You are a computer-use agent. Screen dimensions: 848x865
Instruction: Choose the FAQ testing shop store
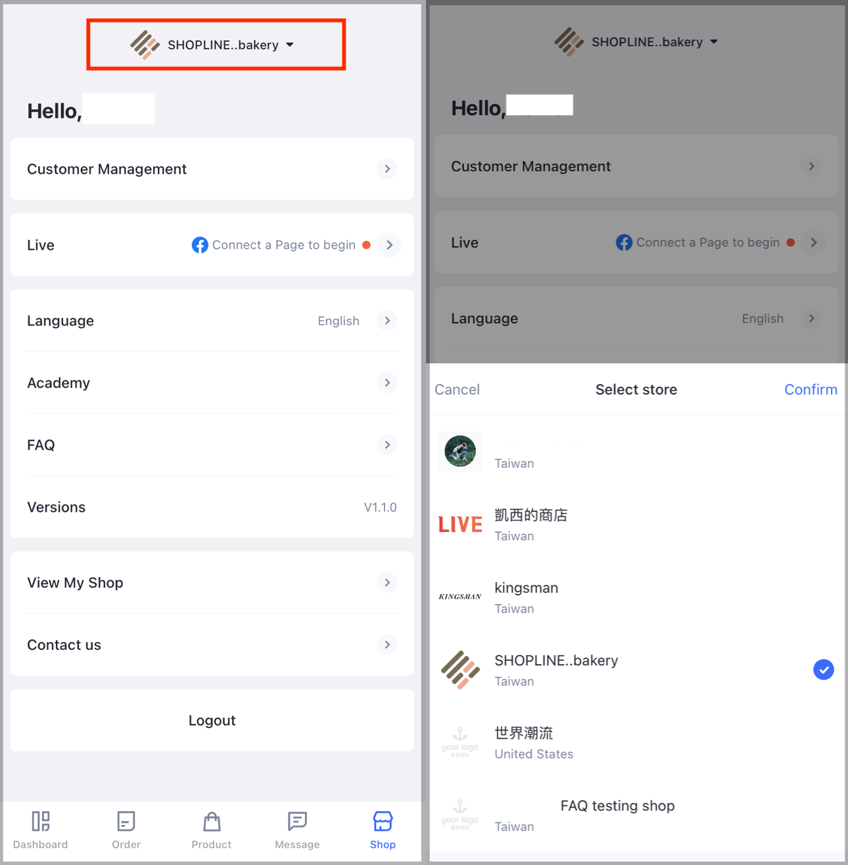(x=636, y=815)
